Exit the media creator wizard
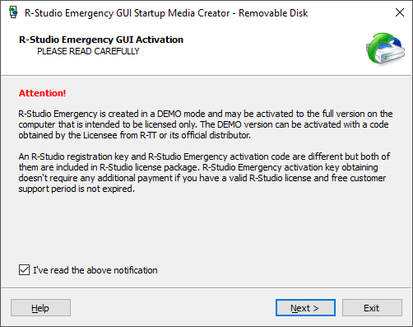 click(x=372, y=308)
